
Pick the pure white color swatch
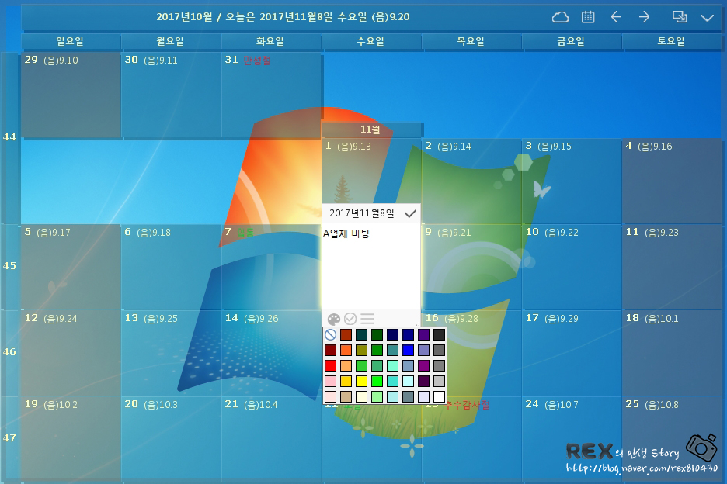tap(439, 396)
